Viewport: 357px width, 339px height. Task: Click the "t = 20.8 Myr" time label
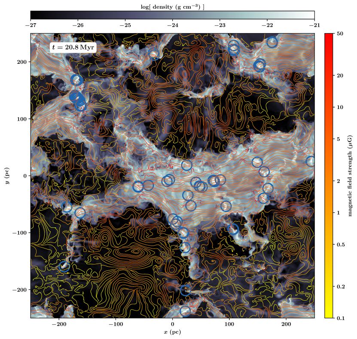coord(73,47)
